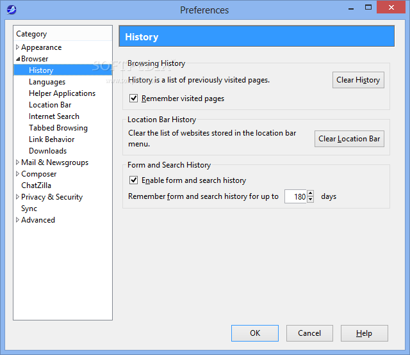
Task: Dismiss dialog with Cancel button
Action: click(x=309, y=333)
